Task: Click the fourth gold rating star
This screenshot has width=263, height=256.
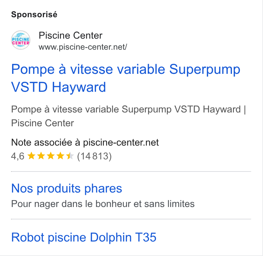Action: pos(60,156)
